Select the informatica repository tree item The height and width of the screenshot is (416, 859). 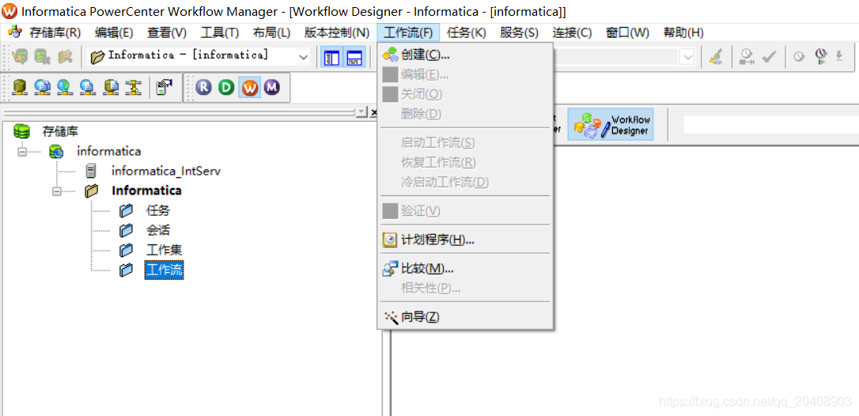pos(108,151)
